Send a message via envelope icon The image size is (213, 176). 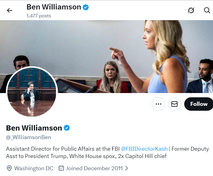(x=174, y=104)
